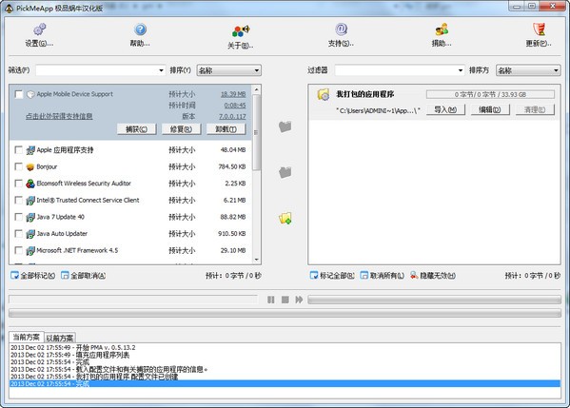Click the 0:08:45 estimated time link
Viewport: 570px width, 408px height.
click(235, 106)
